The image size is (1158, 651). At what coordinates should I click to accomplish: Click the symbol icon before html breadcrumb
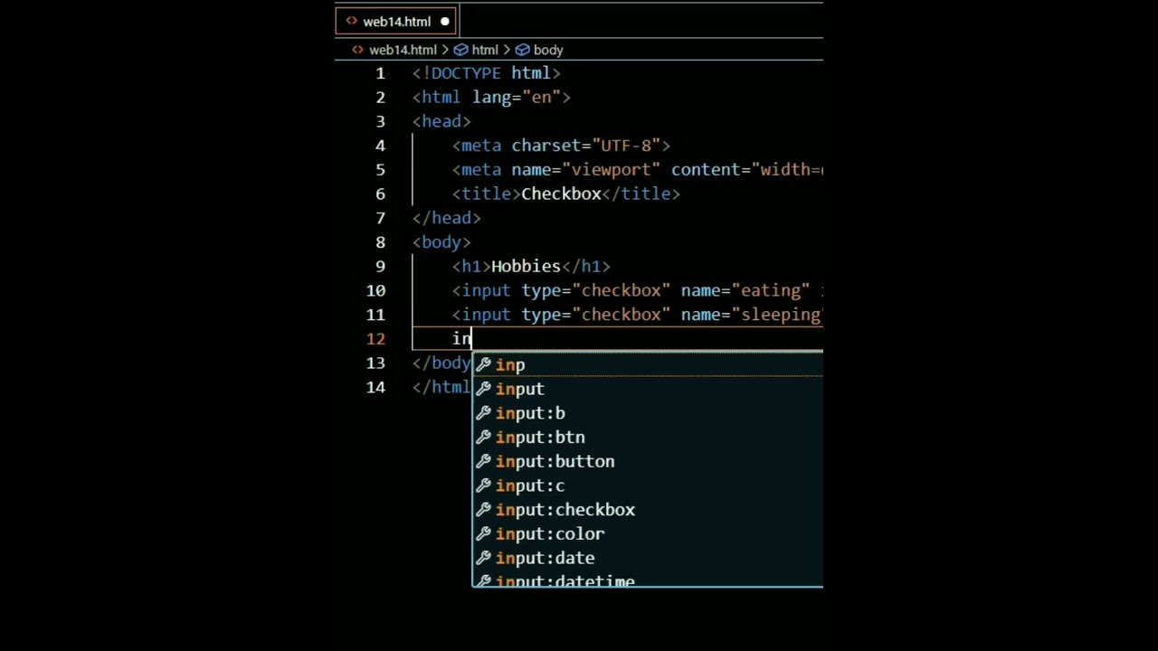coord(460,50)
